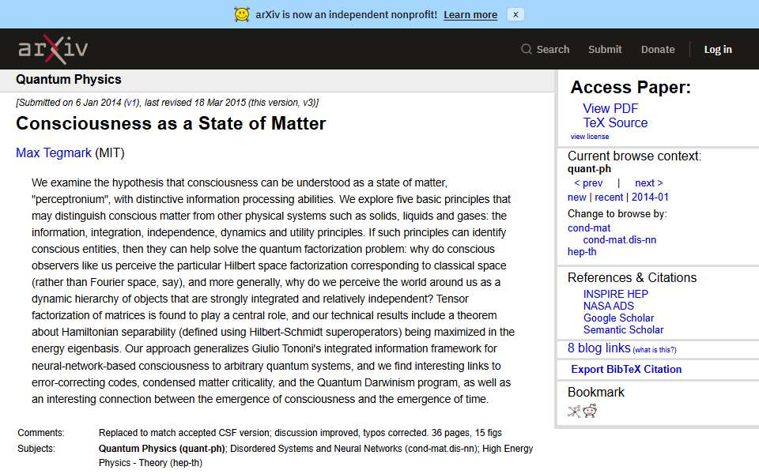Click the smiley face banner icon
Image resolution: width=759 pixels, height=474 pixels.
click(x=242, y=14)
